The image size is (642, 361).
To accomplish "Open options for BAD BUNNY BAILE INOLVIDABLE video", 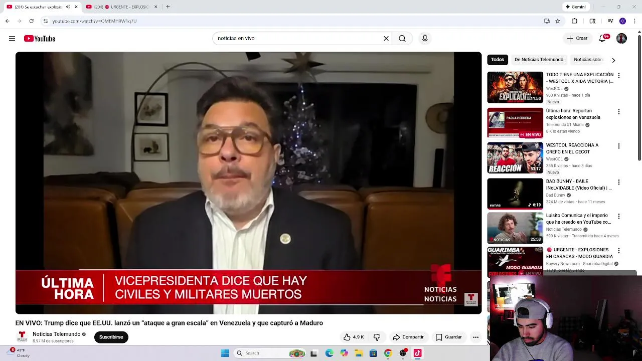I will [x=618, y=182].
